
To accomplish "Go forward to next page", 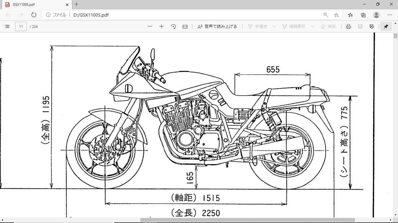I will tap(21, 15).
